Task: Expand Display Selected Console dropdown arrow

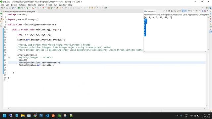Action: (194, 11)
